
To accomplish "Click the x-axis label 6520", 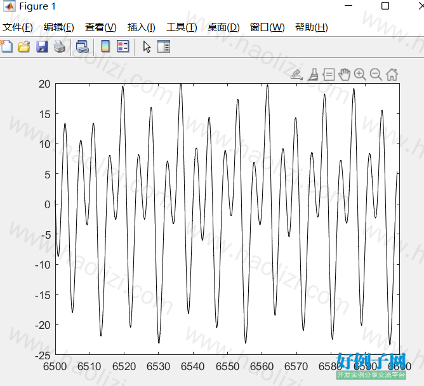I will pyautogui.click(x=124, y=367).
